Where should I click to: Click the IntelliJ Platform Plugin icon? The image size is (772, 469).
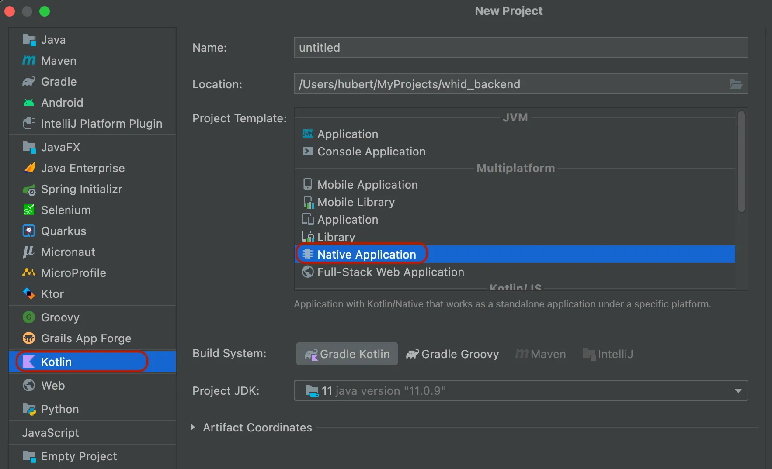(x=29, y=124)
